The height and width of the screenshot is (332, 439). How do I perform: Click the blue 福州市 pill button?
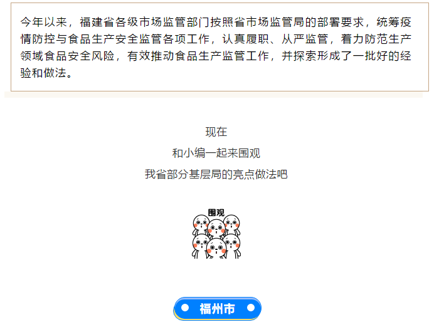pos(217,308)
